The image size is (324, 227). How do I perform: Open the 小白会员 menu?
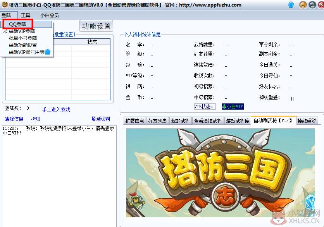[50, 15]
